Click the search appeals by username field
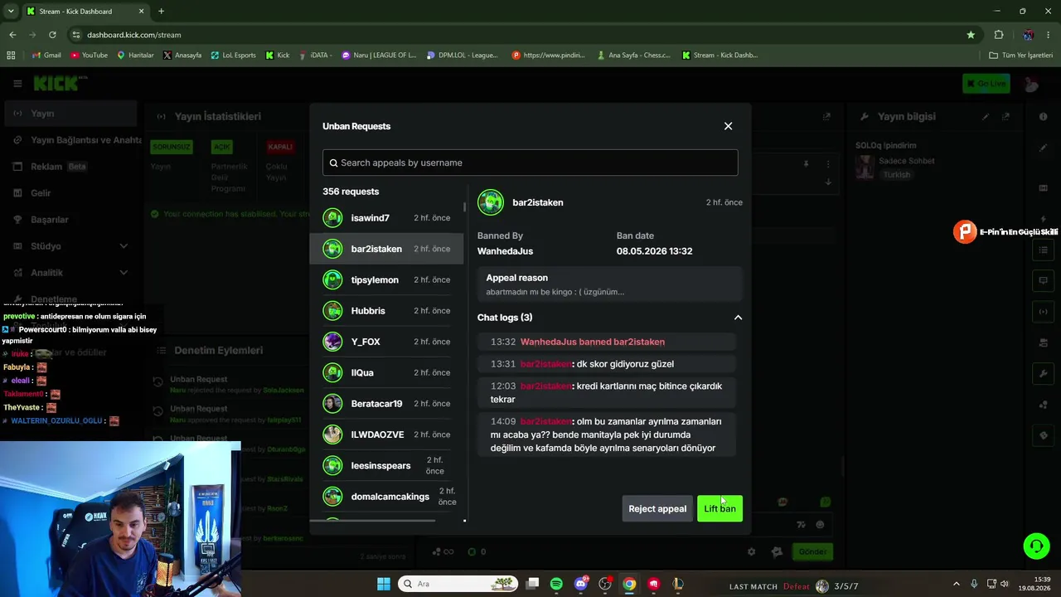This screenshot has height=597, width=1061. point(530,163)
